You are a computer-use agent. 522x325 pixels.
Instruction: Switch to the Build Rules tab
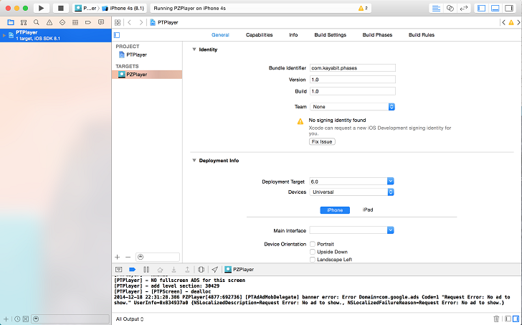click(422, 34)
